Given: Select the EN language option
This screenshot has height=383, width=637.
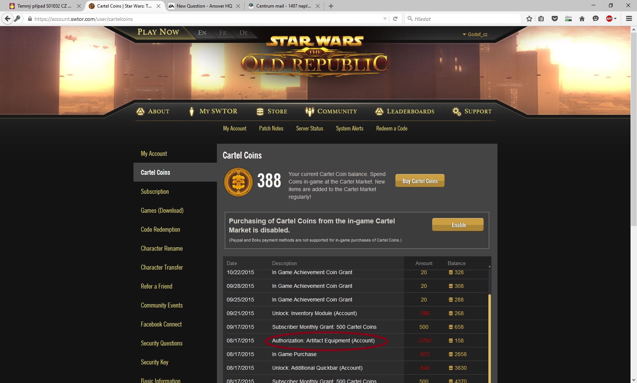Looking at the screenshot, I should click(x=202, y=33).
